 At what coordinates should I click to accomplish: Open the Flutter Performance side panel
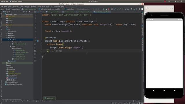pyautogui.click(x=143, y=44)
